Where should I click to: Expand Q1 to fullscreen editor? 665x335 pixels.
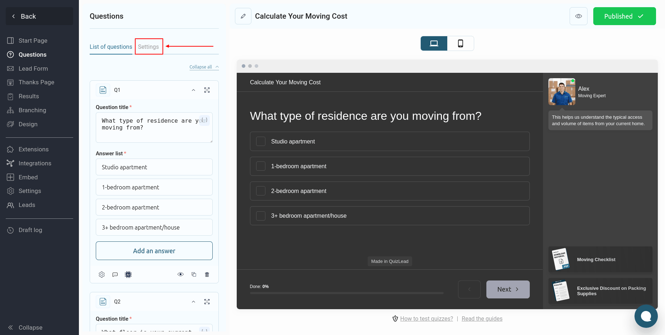point(207,90)
